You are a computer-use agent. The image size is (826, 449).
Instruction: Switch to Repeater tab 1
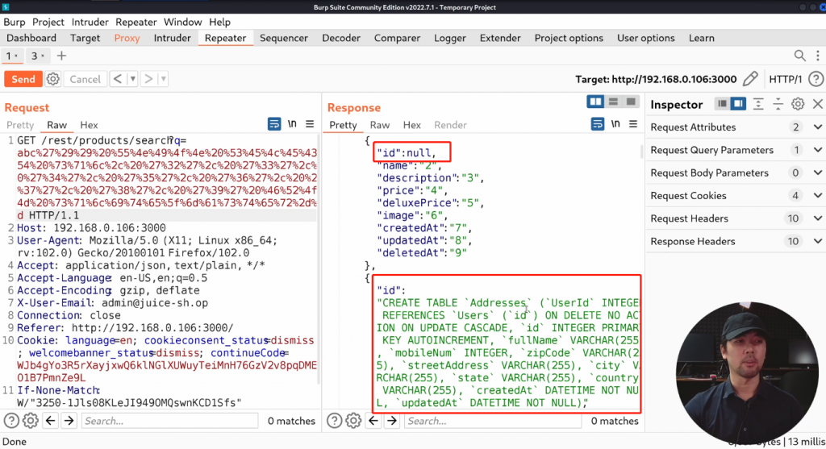point(11,56)
